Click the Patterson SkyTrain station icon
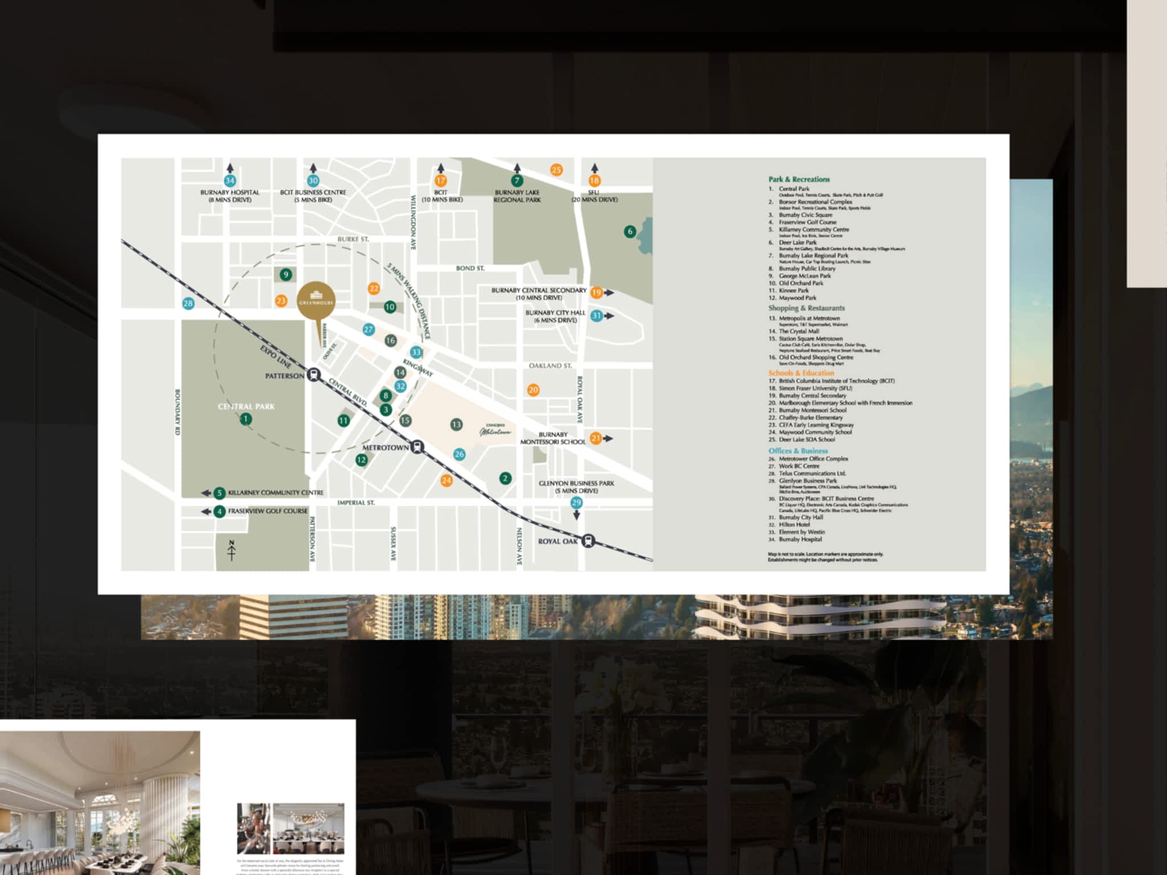Viewport: 1167px width, 875px height. coord(313,375)
